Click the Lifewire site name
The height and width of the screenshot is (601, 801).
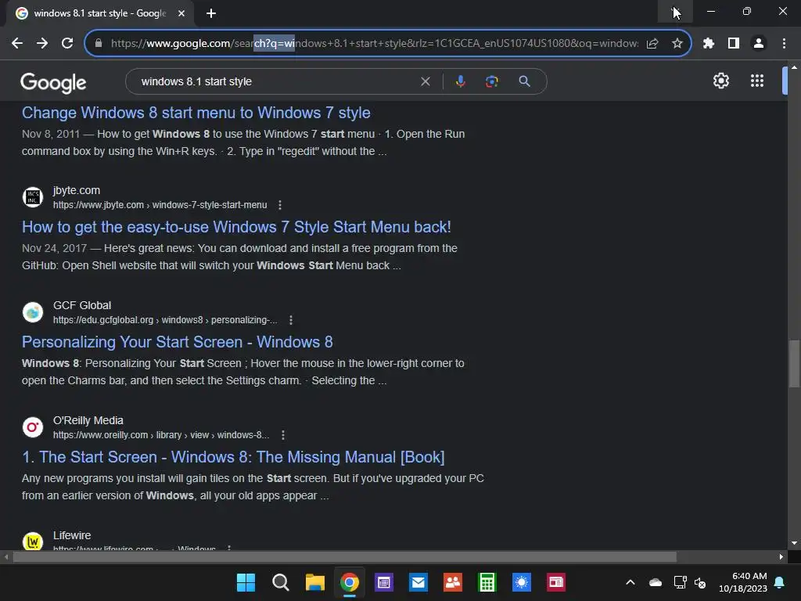click(x=72, y=535)
